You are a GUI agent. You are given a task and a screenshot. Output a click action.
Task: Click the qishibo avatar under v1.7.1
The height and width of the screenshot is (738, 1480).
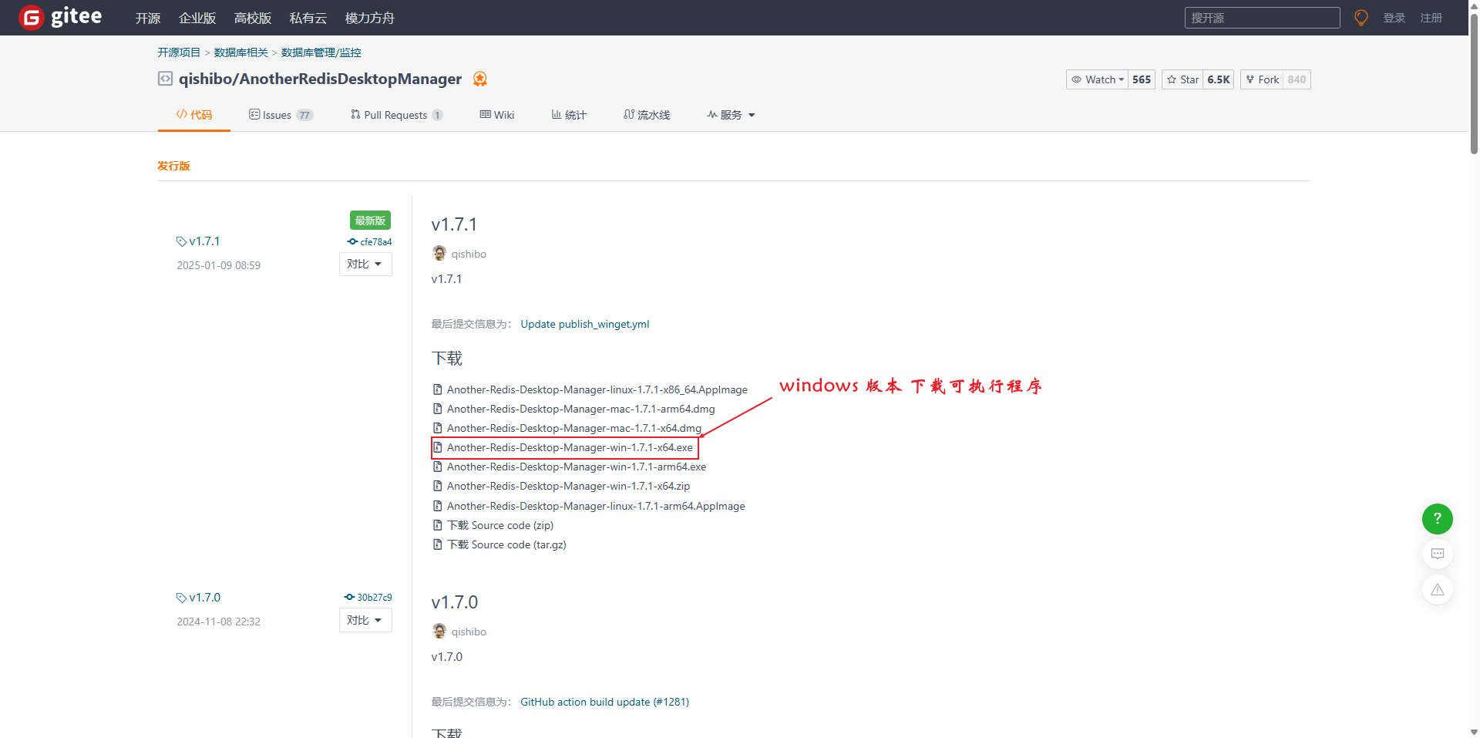pyautogui.click(x=439, y=253)
